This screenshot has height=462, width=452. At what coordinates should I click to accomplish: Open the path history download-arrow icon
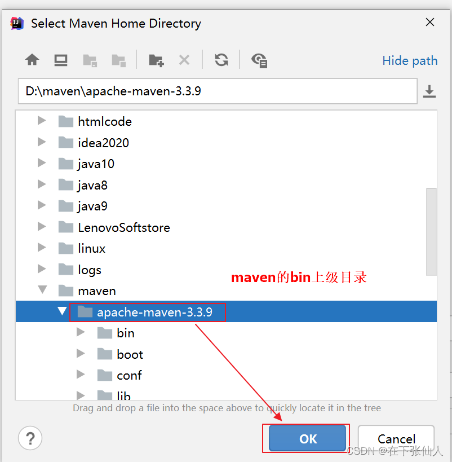pyautogui.click(x=429, y=91)
